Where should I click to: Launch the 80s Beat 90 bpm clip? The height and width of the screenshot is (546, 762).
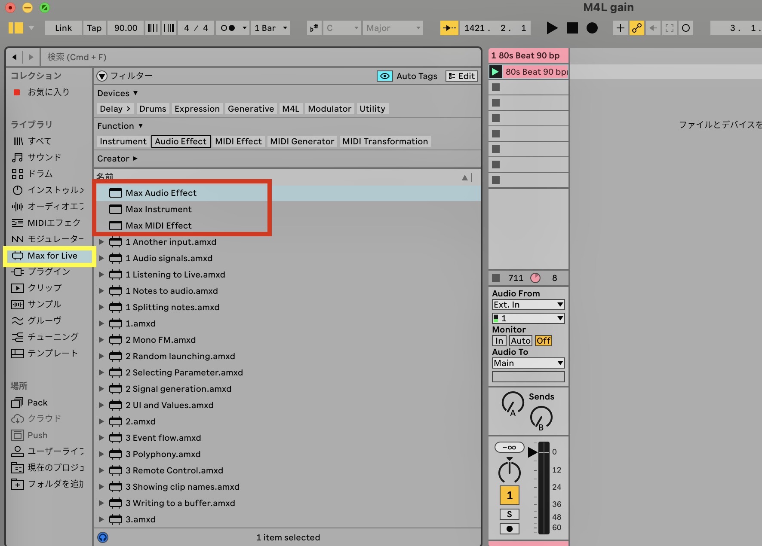[x=495, y=72]
